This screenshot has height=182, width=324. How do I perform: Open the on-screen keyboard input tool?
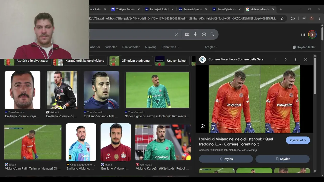pos(187,34)
